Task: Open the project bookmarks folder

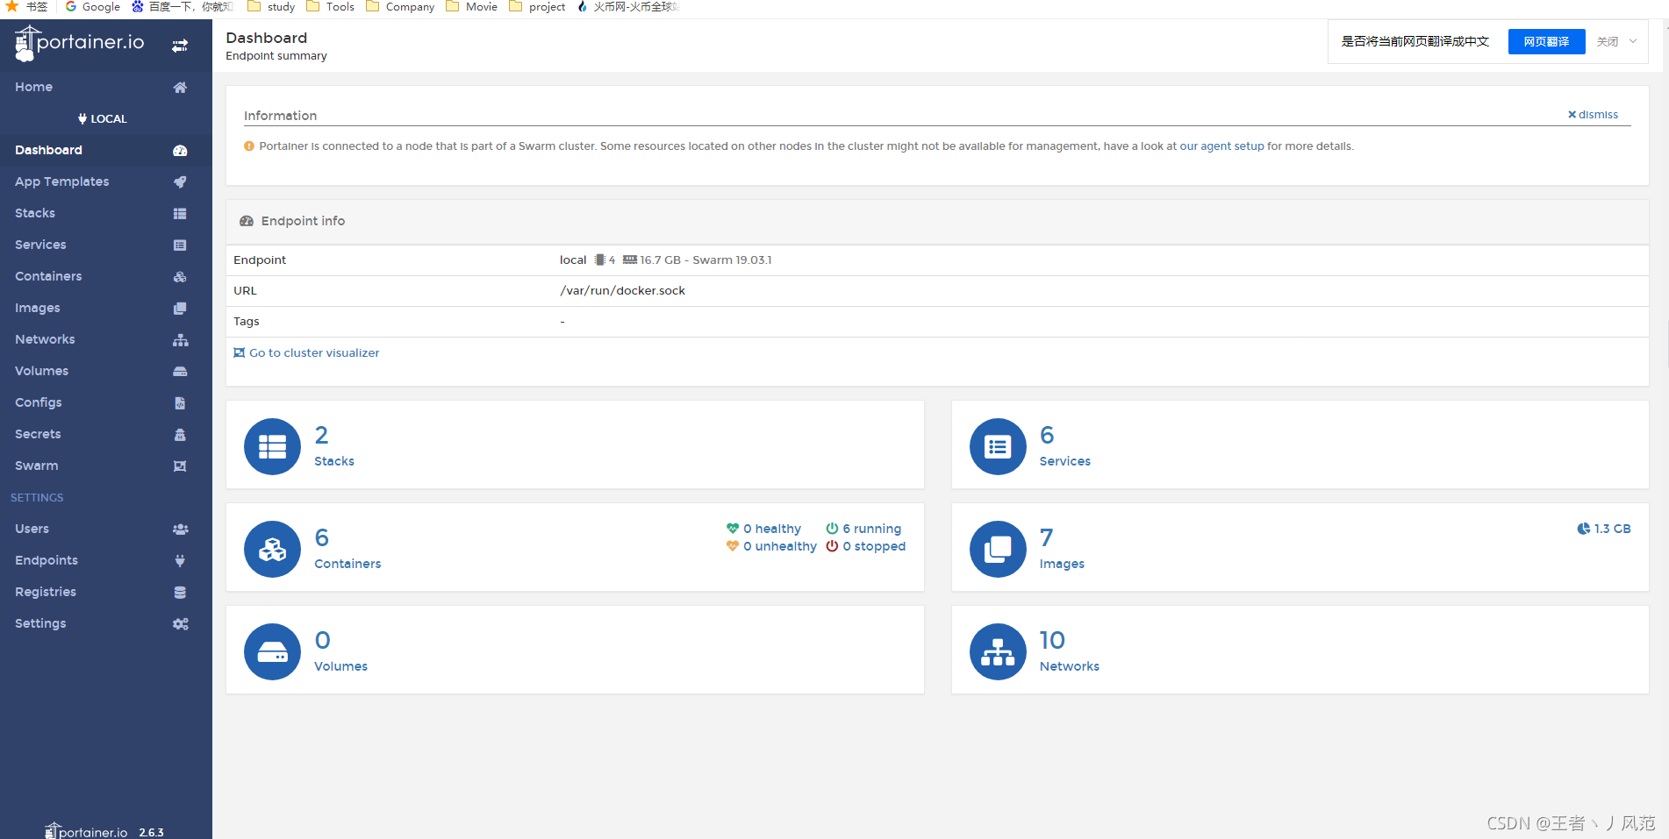Action: point(537,7)
